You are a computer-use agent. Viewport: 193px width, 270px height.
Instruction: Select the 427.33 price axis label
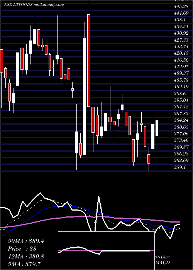click(181, 40)
